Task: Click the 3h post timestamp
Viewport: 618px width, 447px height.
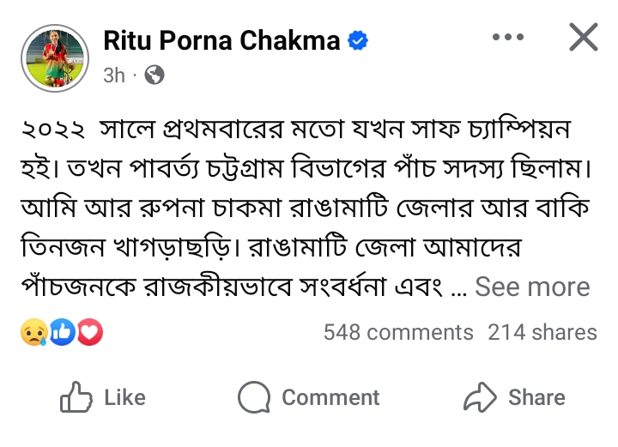Action: tap(114, 76)
